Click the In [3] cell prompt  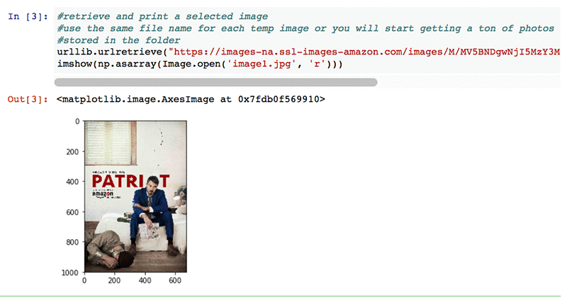coord(28,16)
